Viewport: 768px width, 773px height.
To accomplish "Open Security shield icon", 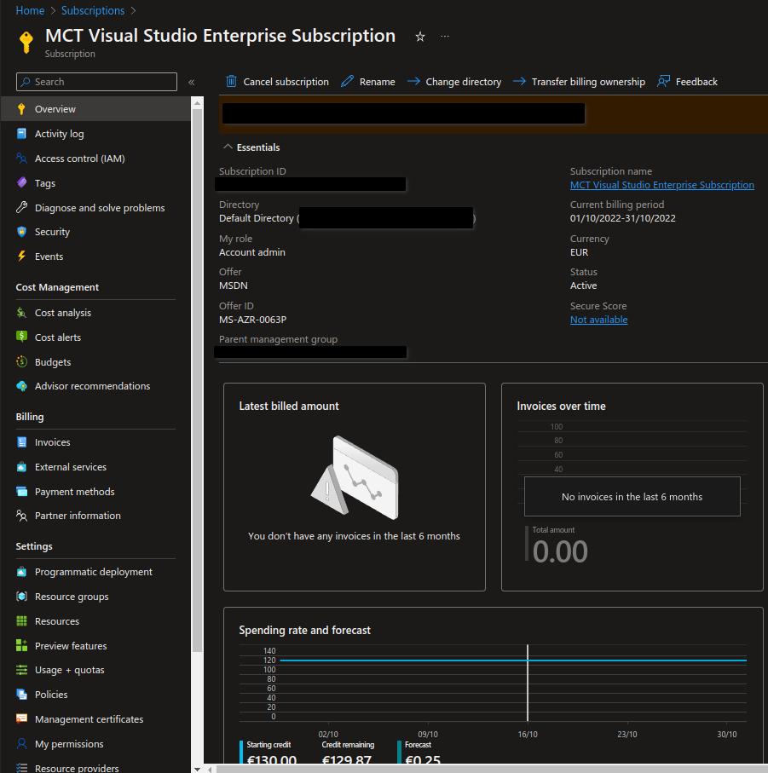I will click(x=21, y=232).
